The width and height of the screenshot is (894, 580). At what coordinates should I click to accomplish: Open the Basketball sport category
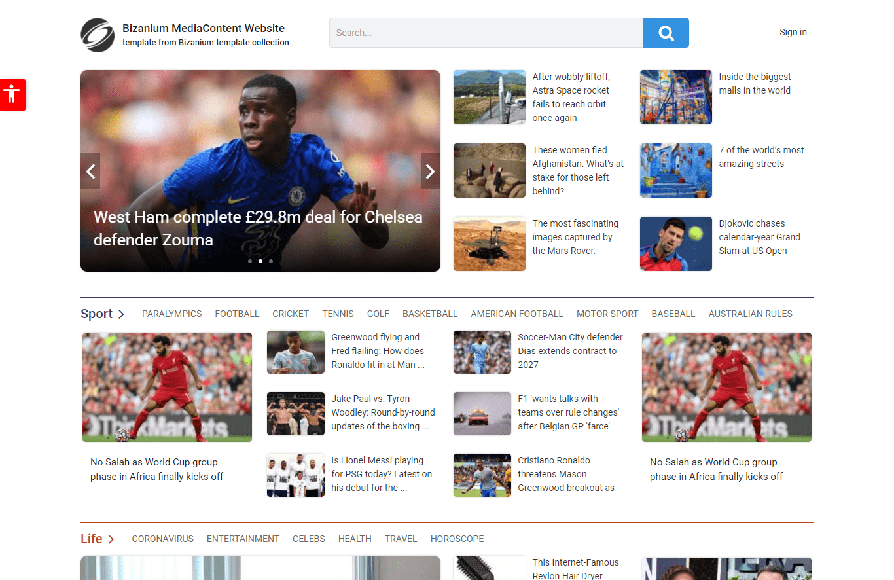430,314
